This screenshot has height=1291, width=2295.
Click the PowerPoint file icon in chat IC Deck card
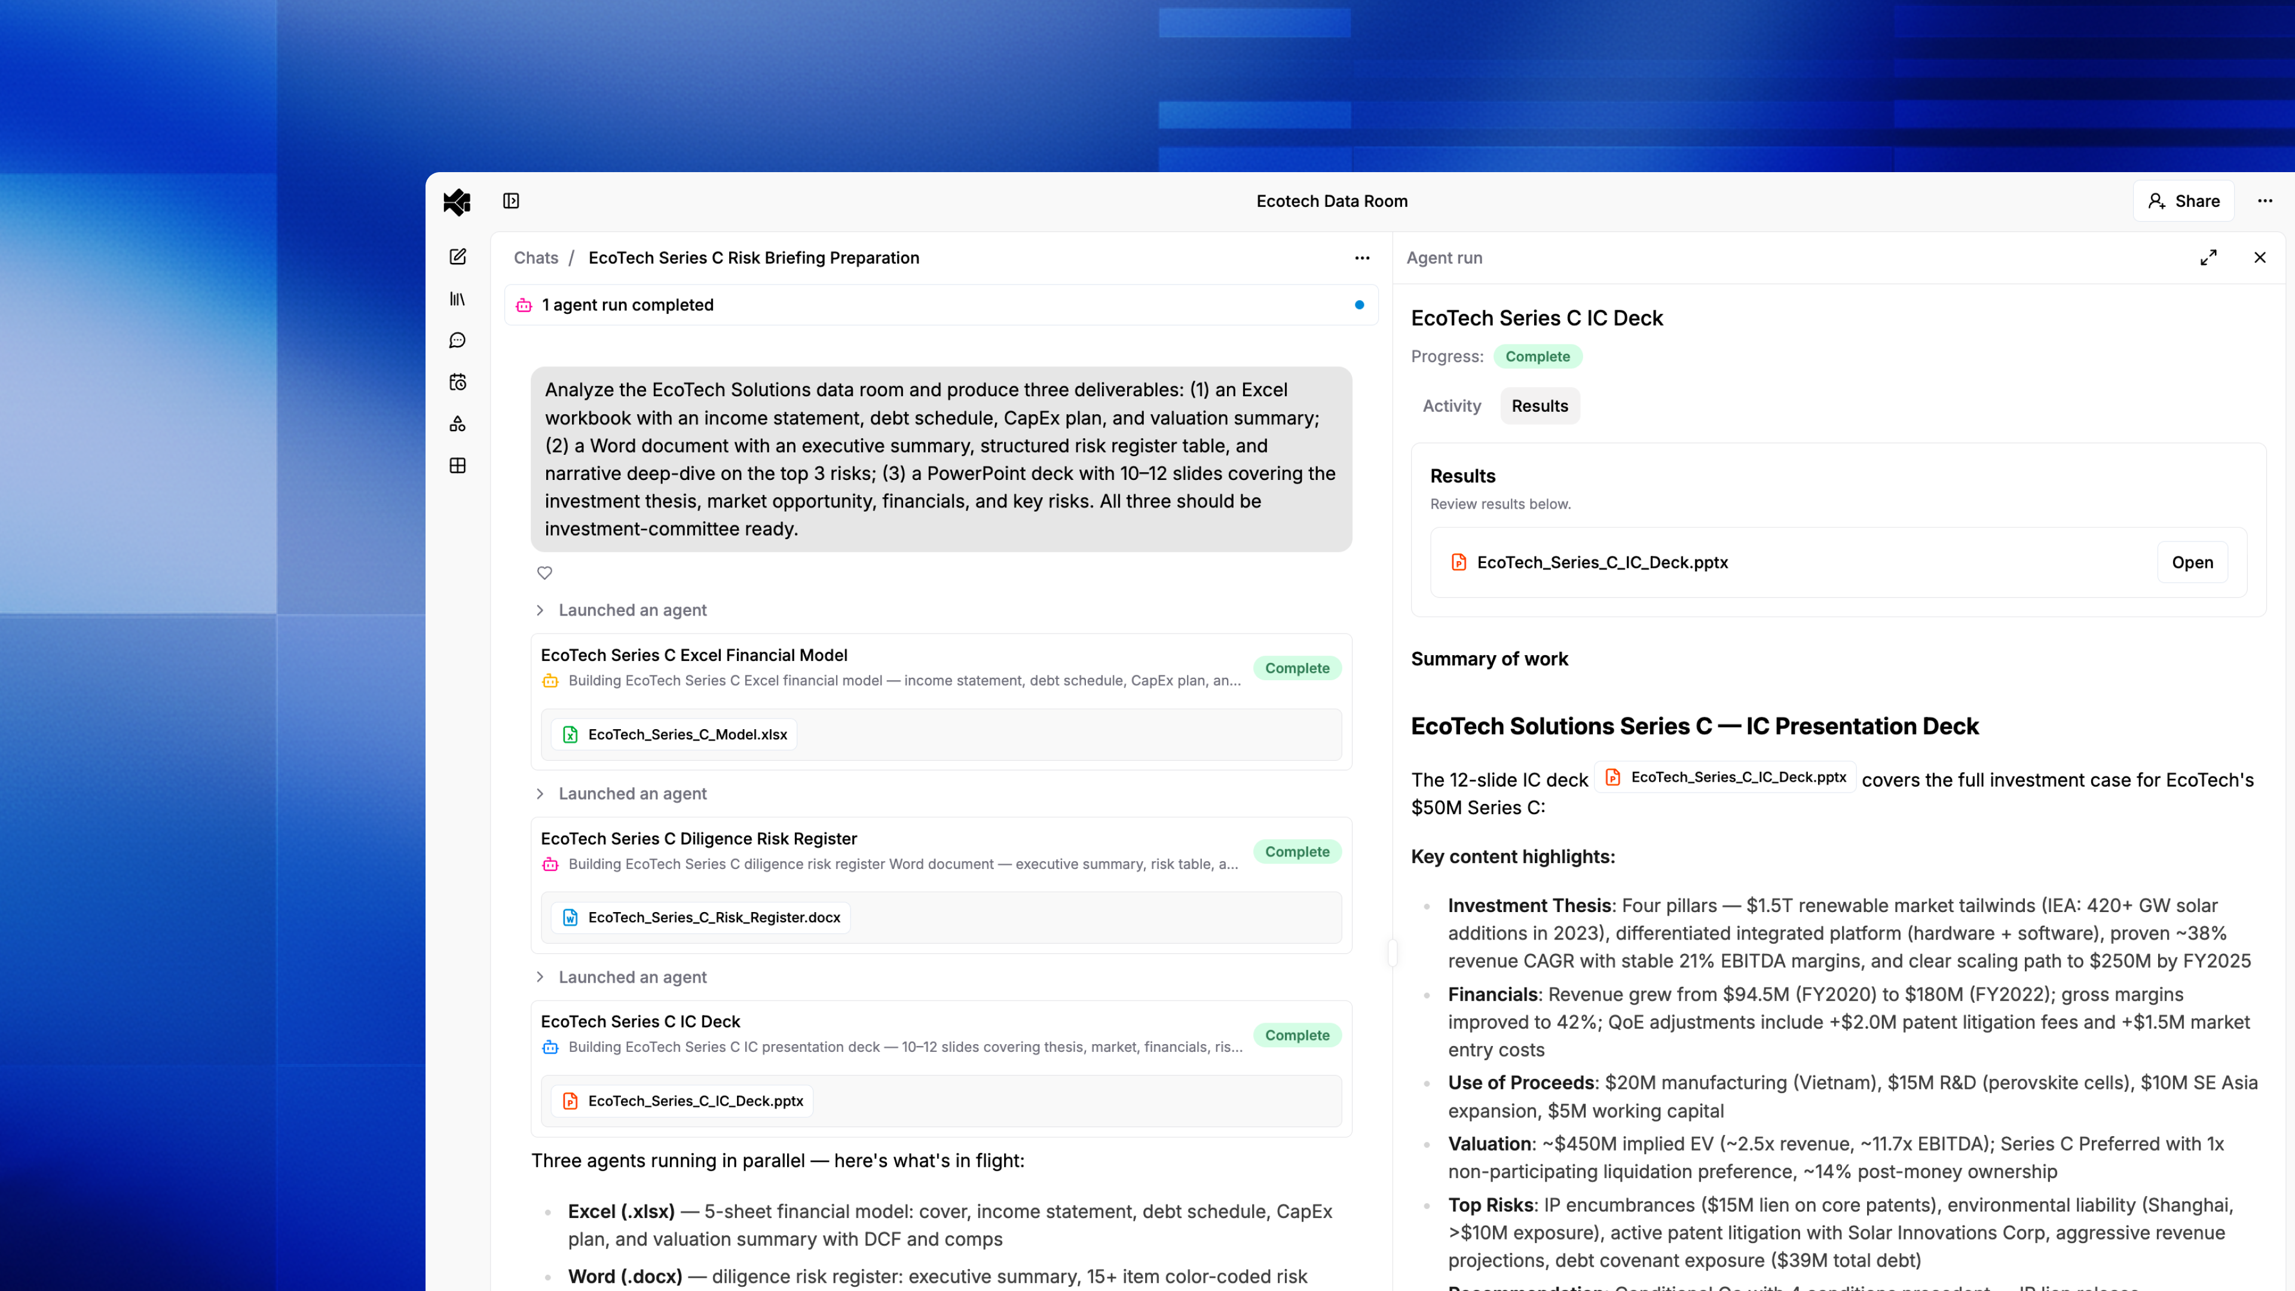click(570, 1101)
